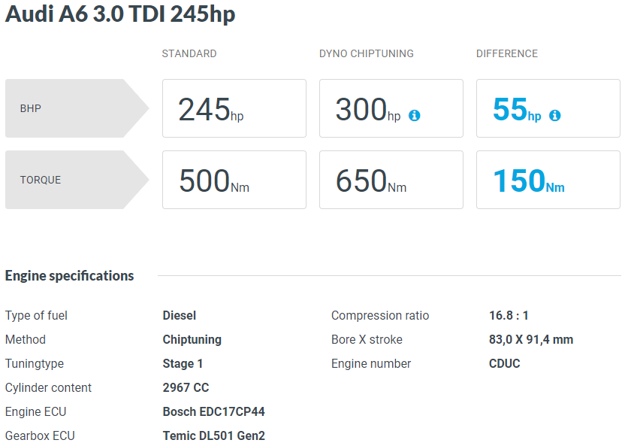Click the DIFFERENCE column header

pos(507,53)
